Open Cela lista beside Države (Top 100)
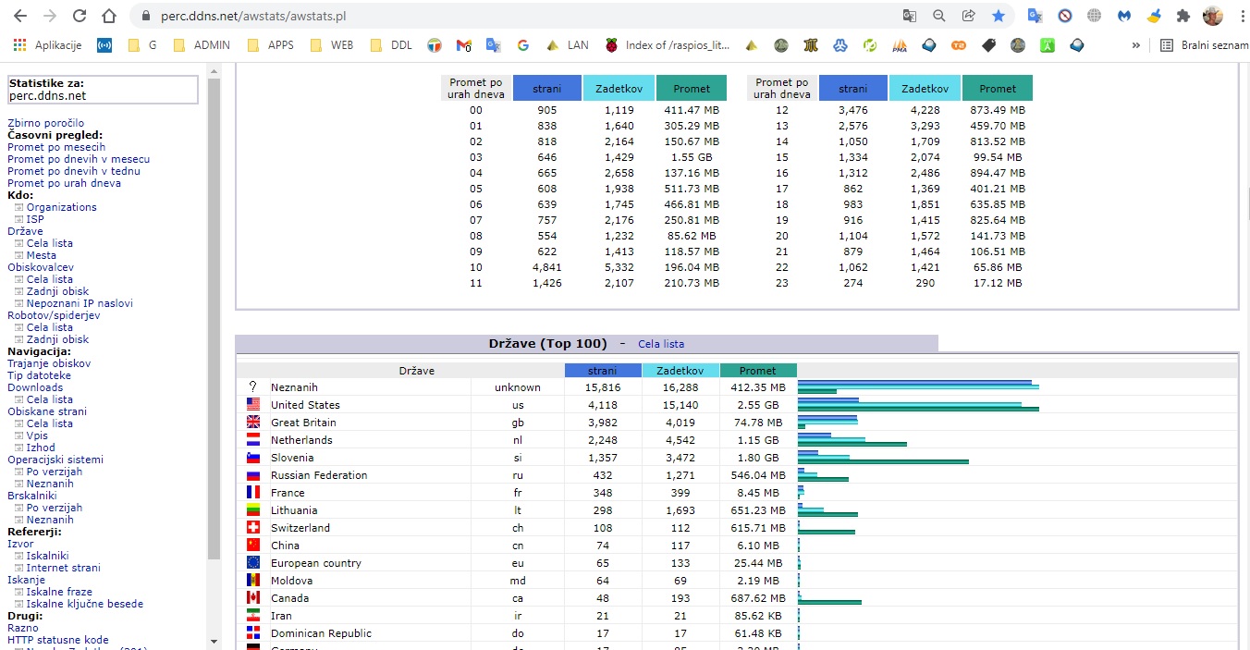The width and height of the screenshot is (1250, 650). (661, 344)
